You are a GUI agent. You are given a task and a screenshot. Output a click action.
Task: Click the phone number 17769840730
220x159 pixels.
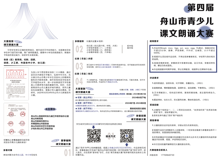pos(167,155)
